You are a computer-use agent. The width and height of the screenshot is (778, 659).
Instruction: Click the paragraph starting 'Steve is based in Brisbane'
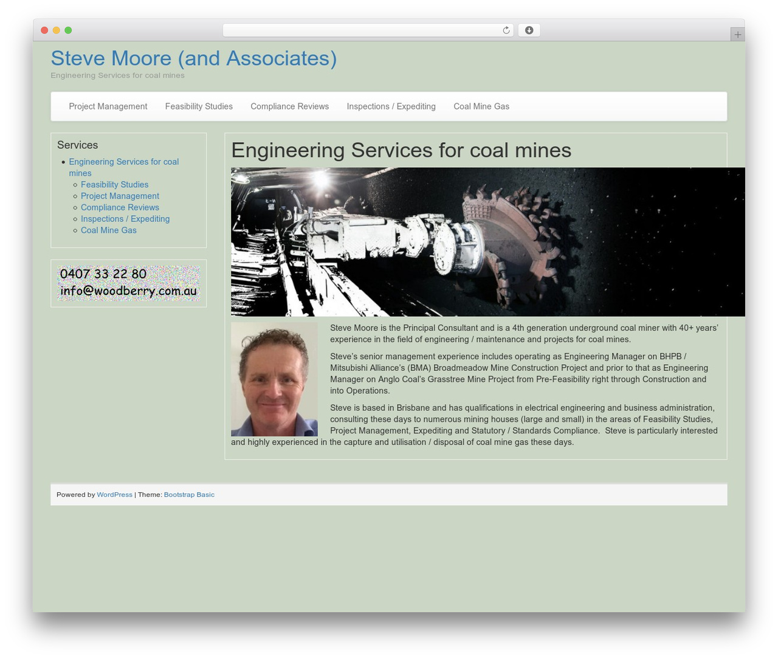[475, 425]
